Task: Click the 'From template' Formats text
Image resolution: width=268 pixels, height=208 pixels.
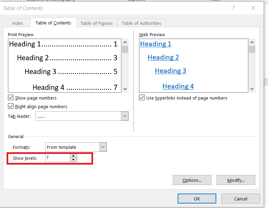Action: click(61, 147)
